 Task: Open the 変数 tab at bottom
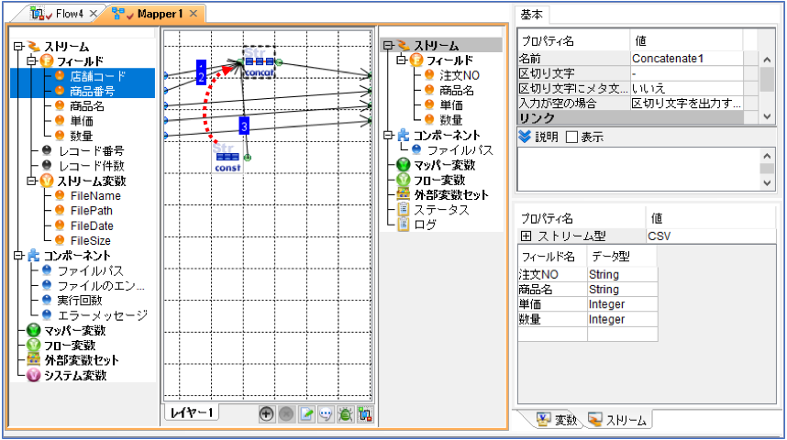pyautogui.click(x=556, y=420)
